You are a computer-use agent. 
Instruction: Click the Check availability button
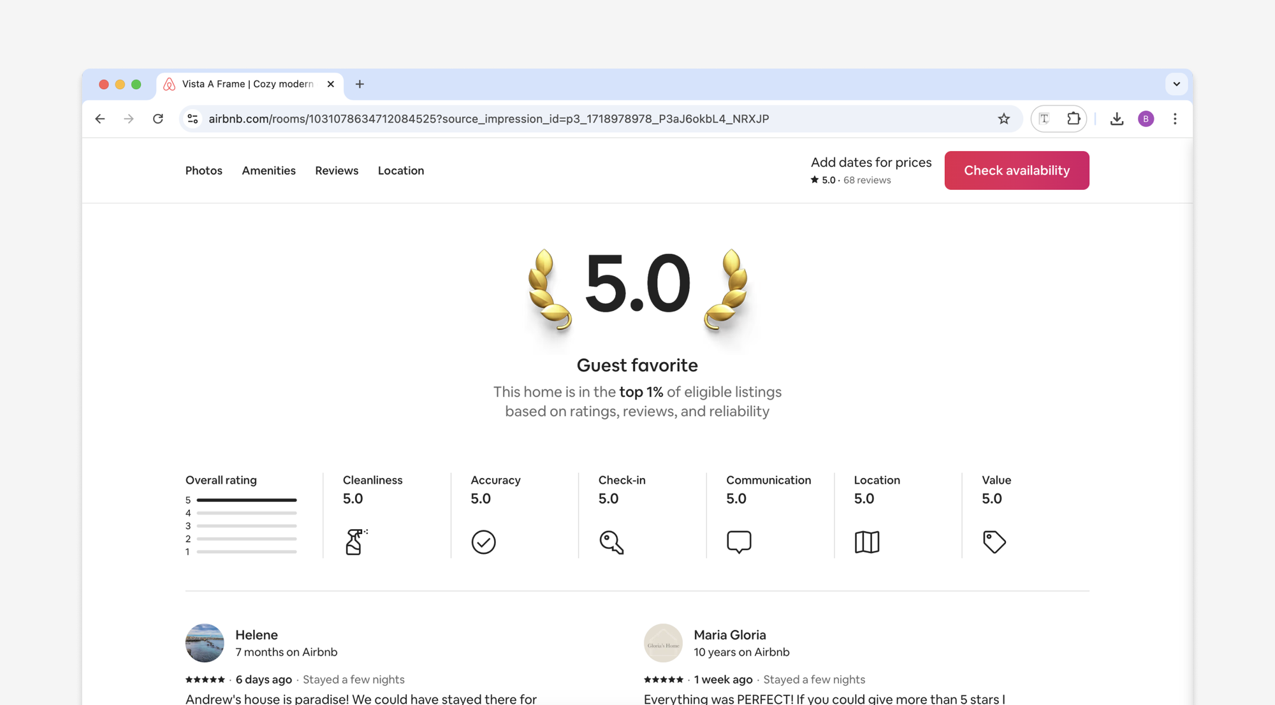pyautogui.click(x=1017, y=170)
